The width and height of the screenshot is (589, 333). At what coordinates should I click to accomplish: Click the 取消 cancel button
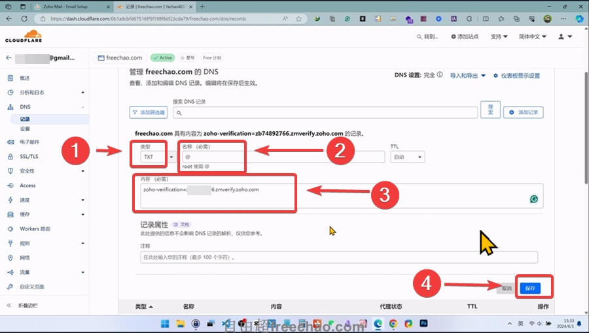[507, 289]
